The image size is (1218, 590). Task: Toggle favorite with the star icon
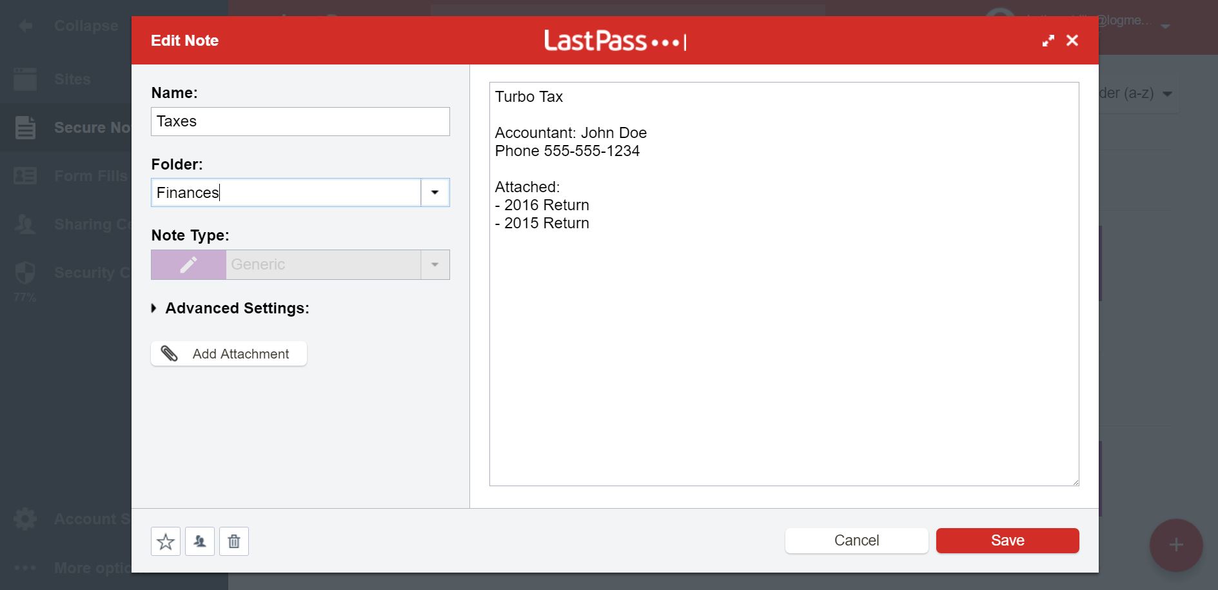[x=165, y=541]
